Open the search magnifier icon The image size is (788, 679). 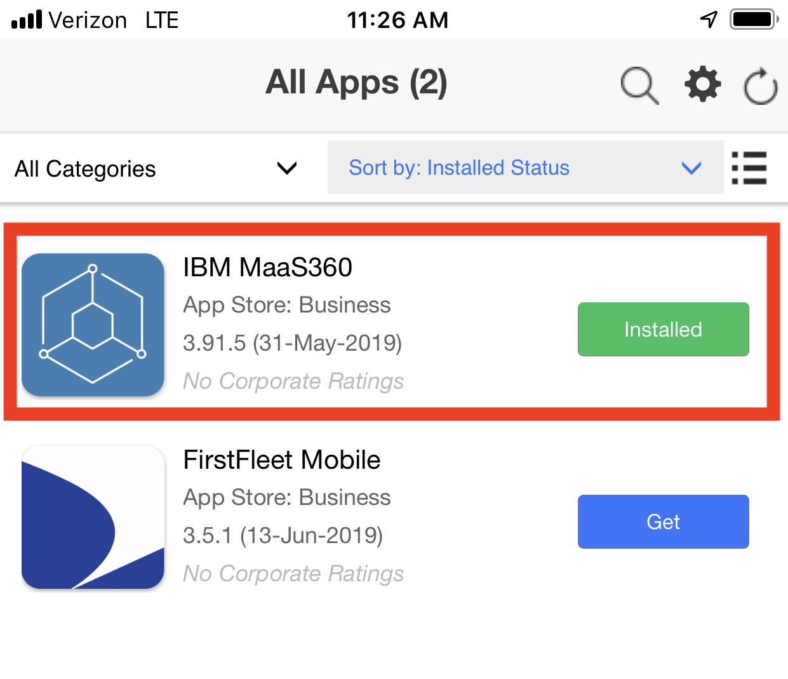point(639,85)
